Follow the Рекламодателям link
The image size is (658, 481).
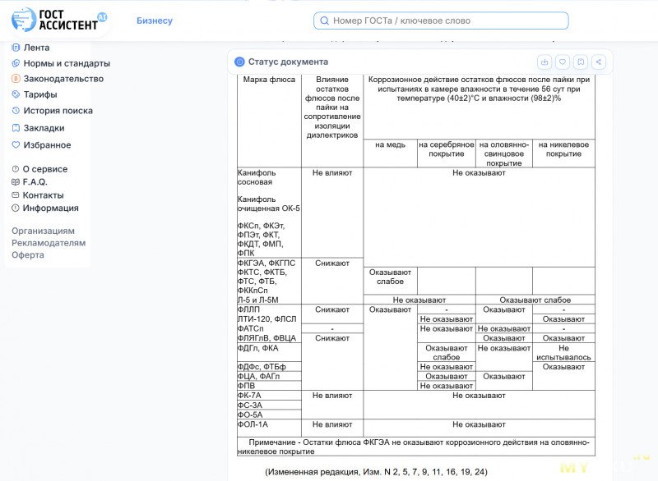[48, 243]
